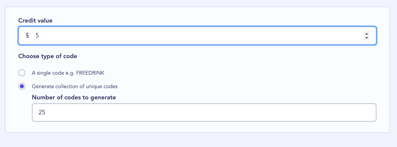This screenshot has height=147, width=397.
Task: Click the spinner control in Credit value field
Action: click(x=366, y=36)
